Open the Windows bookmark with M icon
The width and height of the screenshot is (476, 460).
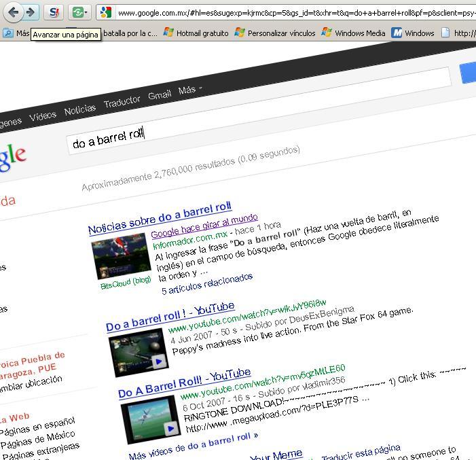(x=419, y=33)
